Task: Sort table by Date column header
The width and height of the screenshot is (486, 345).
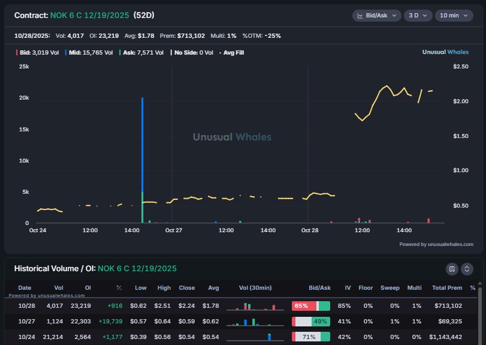Action: (x=25, y=288)
